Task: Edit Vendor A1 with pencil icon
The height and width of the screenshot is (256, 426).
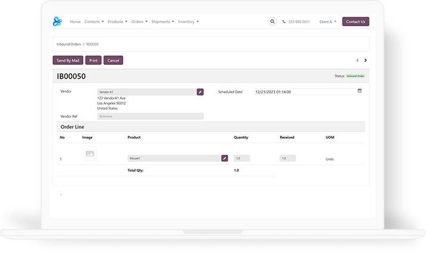Action: 200,92
